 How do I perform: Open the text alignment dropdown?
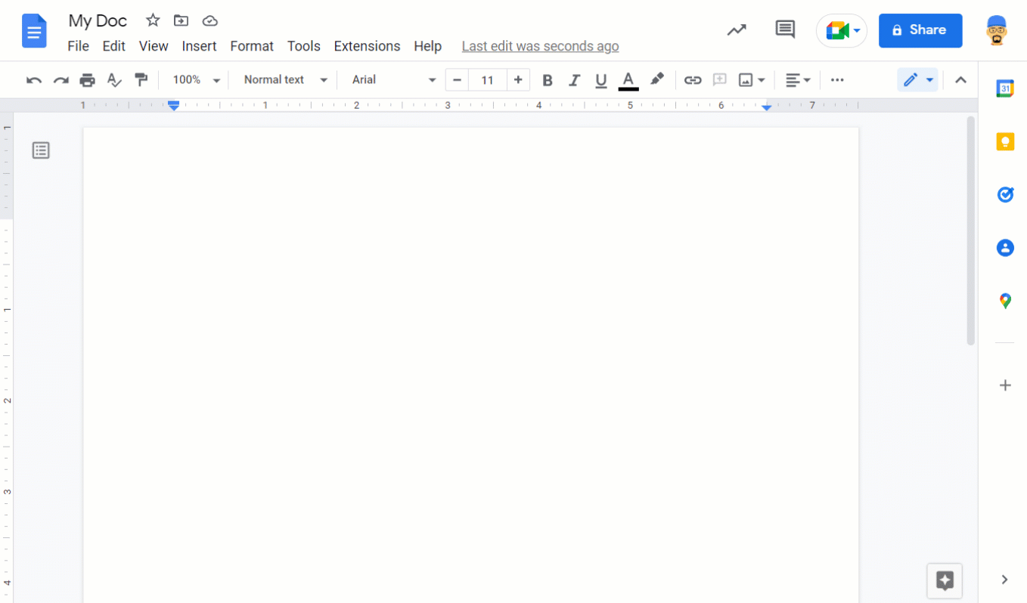tap(798, 80)
